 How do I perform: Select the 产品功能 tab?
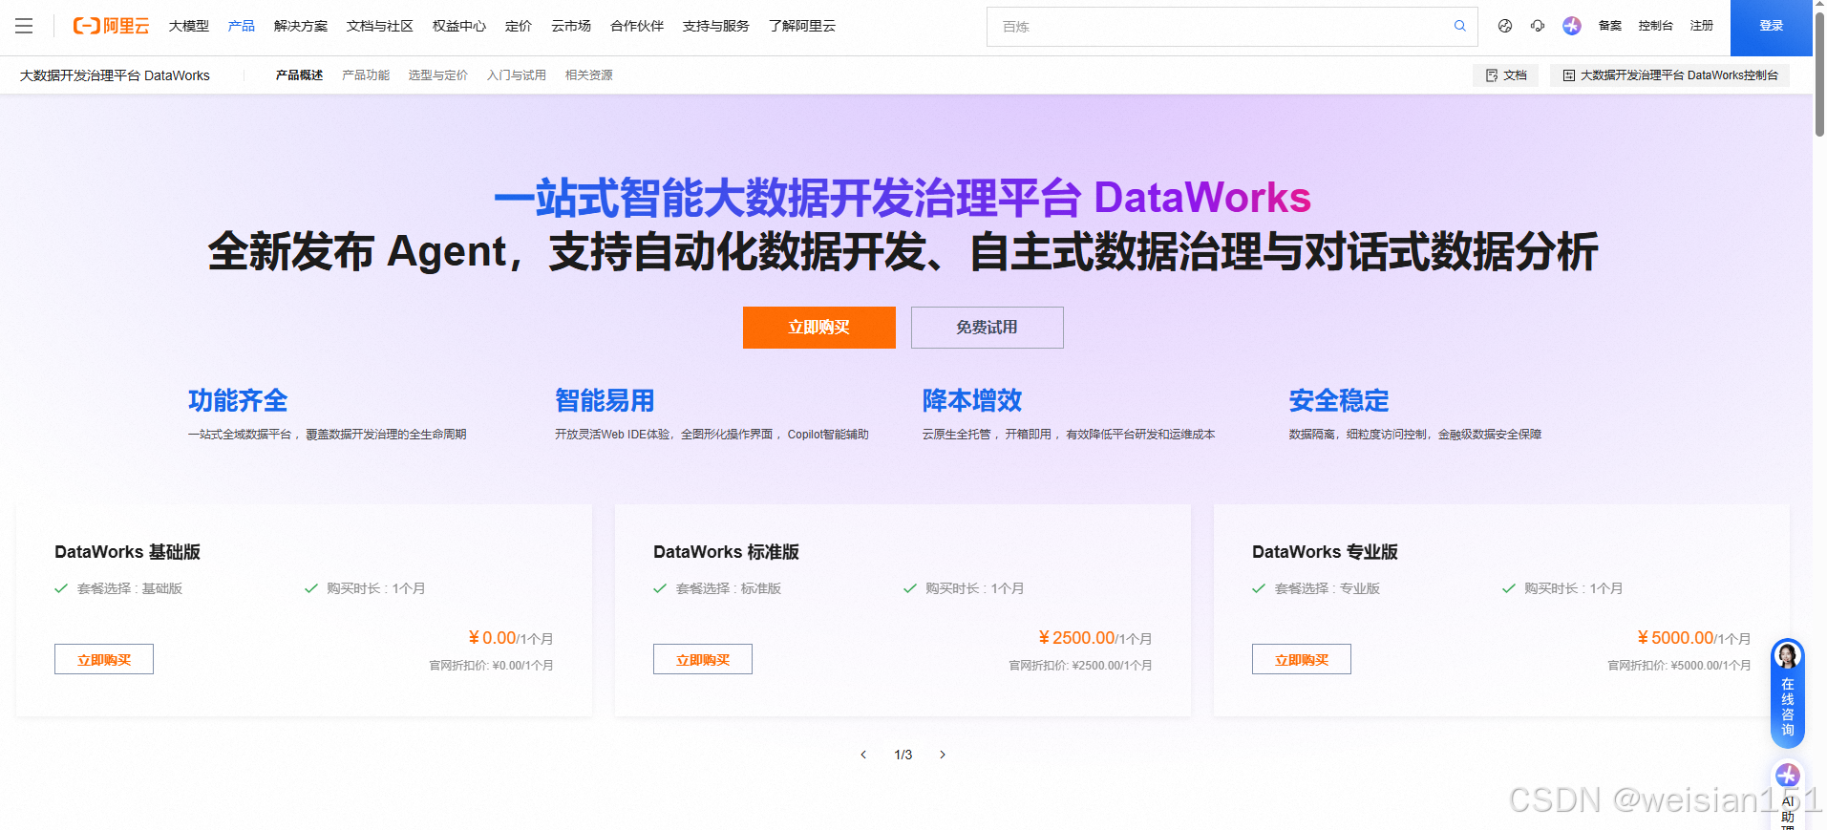pos(366,75)
